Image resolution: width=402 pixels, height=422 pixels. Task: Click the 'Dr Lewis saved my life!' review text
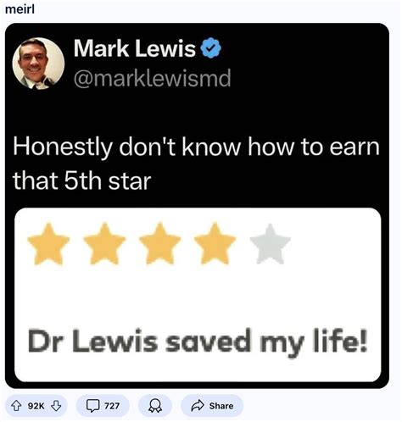point(198,341)
